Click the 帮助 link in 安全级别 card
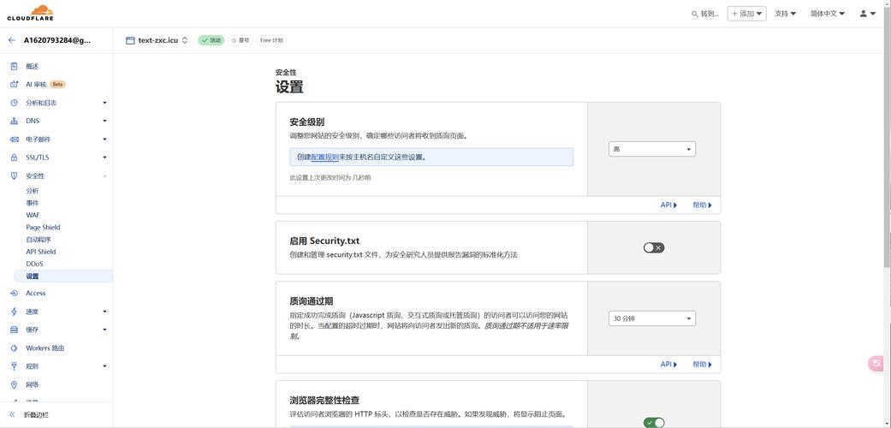This screenshot has height=428, width=891. (701, 205)
